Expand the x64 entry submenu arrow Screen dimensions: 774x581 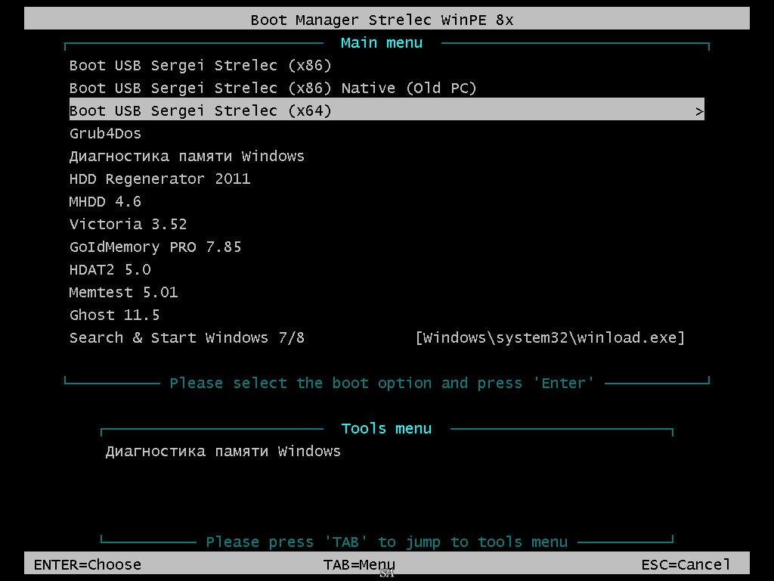click(699, 112)
